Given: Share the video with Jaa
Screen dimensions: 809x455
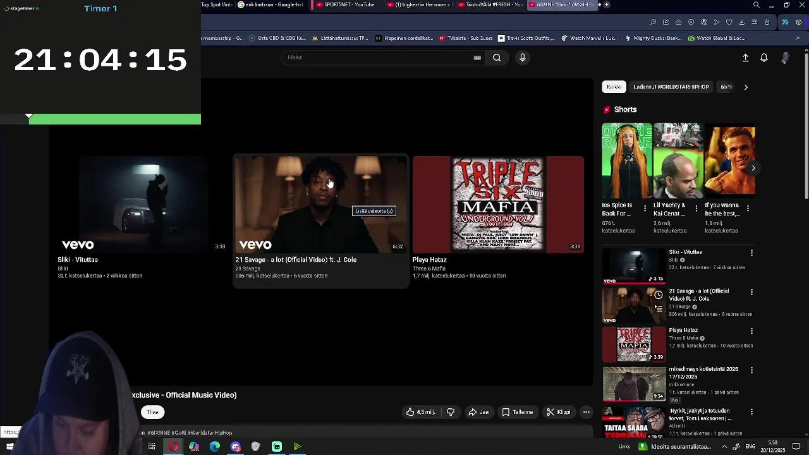Looking at the screenshot, I should coord(478,412).
